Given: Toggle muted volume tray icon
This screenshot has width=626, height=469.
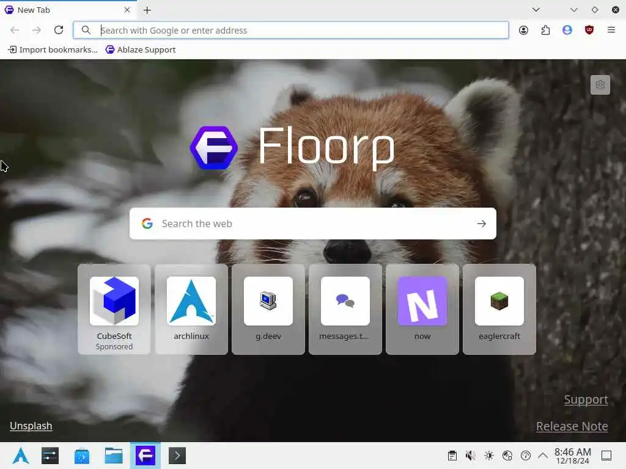Looking at the screenshot, I should (470, 456).
